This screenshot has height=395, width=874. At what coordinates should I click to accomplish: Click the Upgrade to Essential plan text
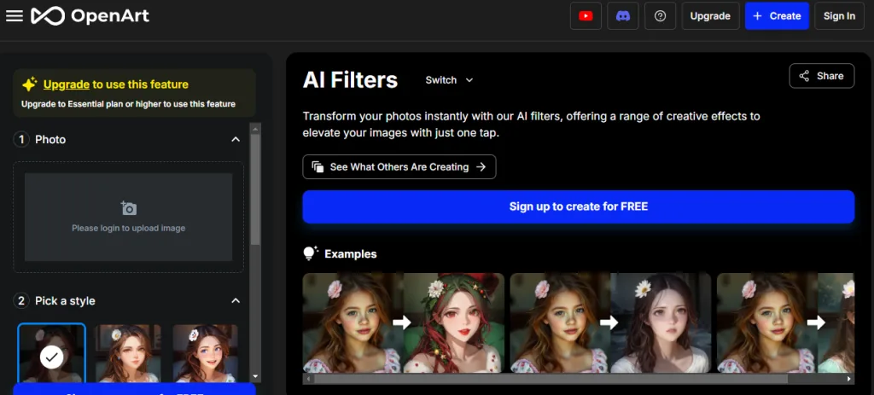tap(128, 103)
